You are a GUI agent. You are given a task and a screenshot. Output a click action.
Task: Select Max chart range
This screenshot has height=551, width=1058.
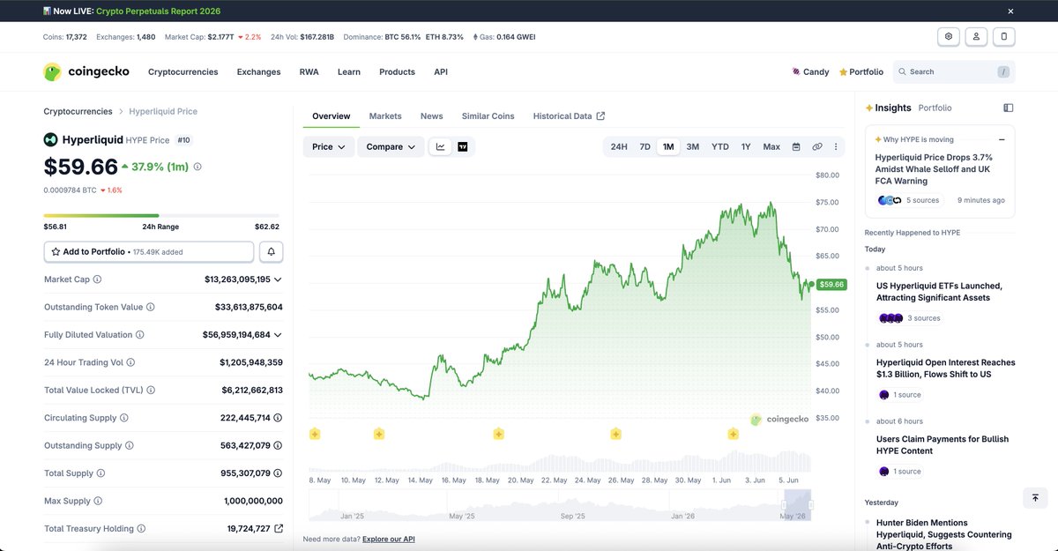click(771, 146)
